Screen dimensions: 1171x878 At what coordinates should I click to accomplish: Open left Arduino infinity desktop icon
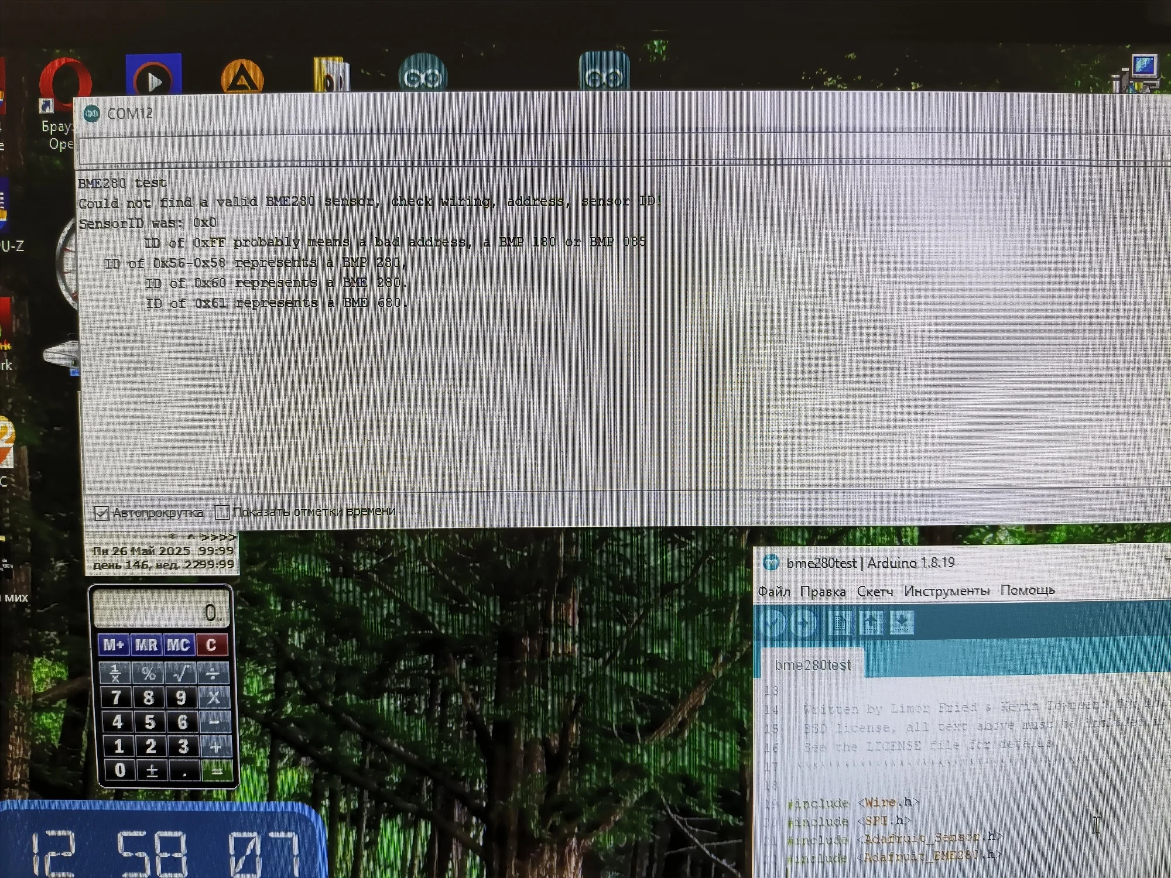(423, 75)
